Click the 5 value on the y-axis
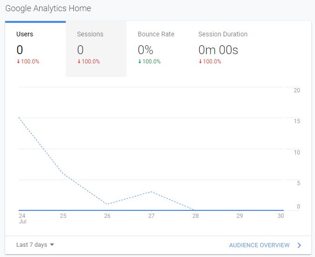The height and width of the screenshot is (257, 315). tap(299, 183)
